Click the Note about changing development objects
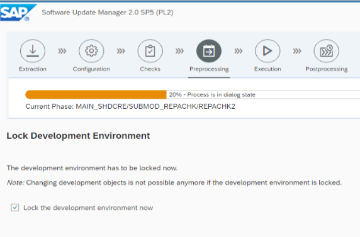This screenshot has width=360, height=237. (x=174, y=183)
